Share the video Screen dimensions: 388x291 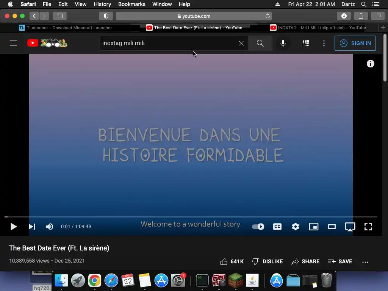click(x=305, y=261)
